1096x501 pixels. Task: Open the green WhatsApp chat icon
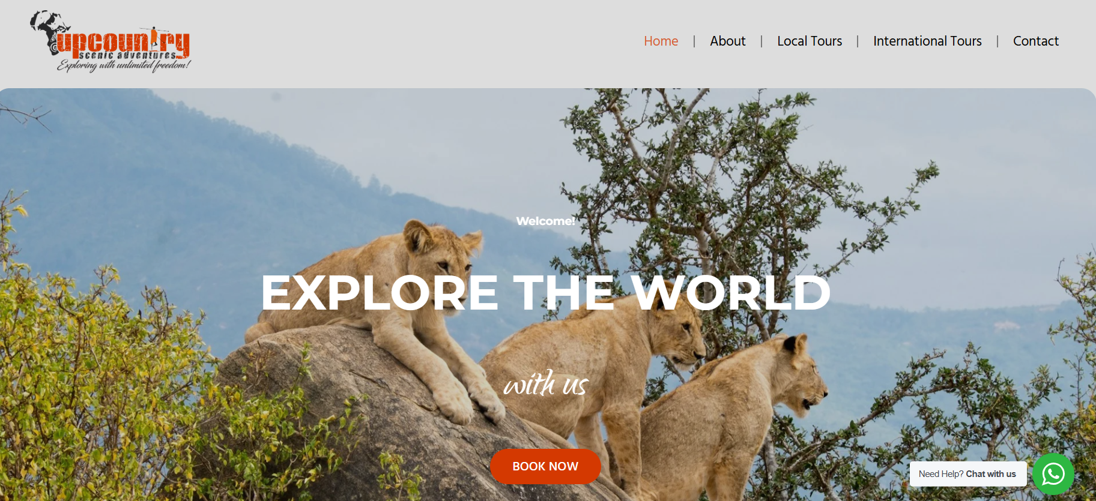pos(1053,474)
